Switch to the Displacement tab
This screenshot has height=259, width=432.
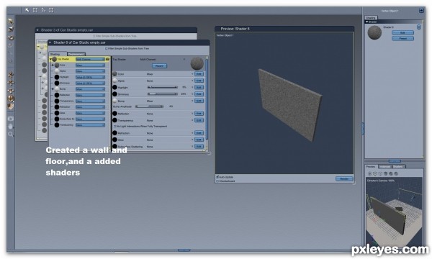tap(76, 54)
